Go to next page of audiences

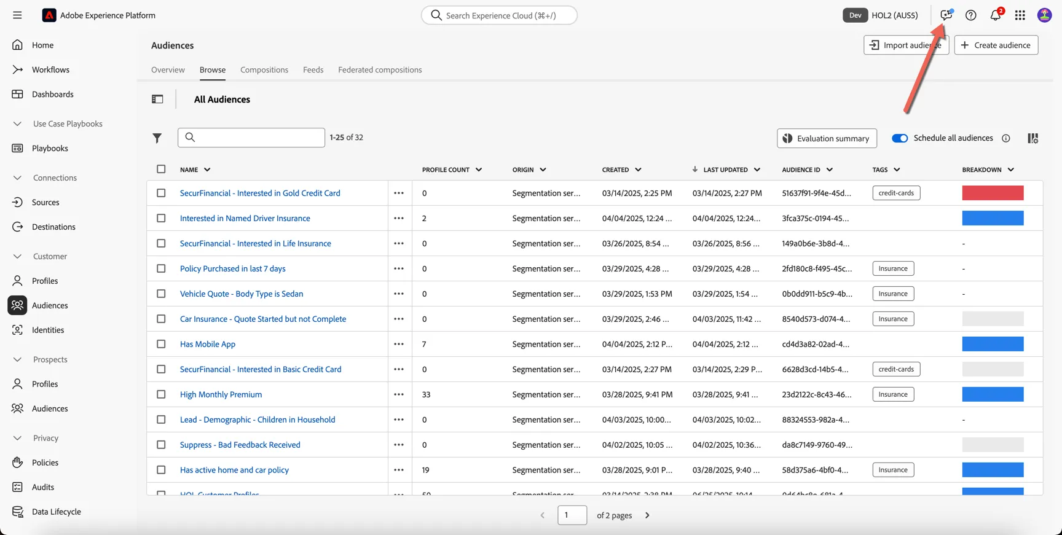tap(647, 515)
